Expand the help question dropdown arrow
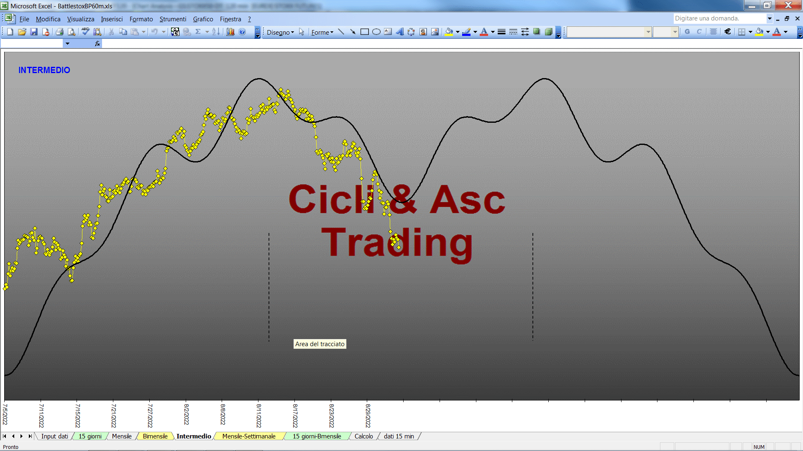803x451 pixels. 769,18
